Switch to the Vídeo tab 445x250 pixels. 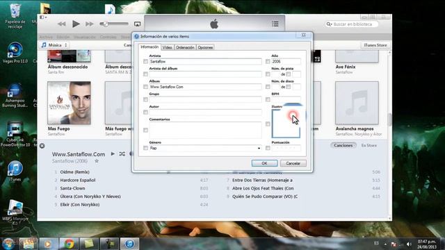(x=167, y=48)
